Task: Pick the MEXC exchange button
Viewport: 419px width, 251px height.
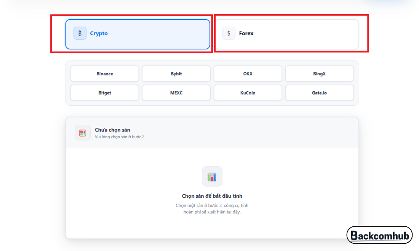Action: coord(176,93)
